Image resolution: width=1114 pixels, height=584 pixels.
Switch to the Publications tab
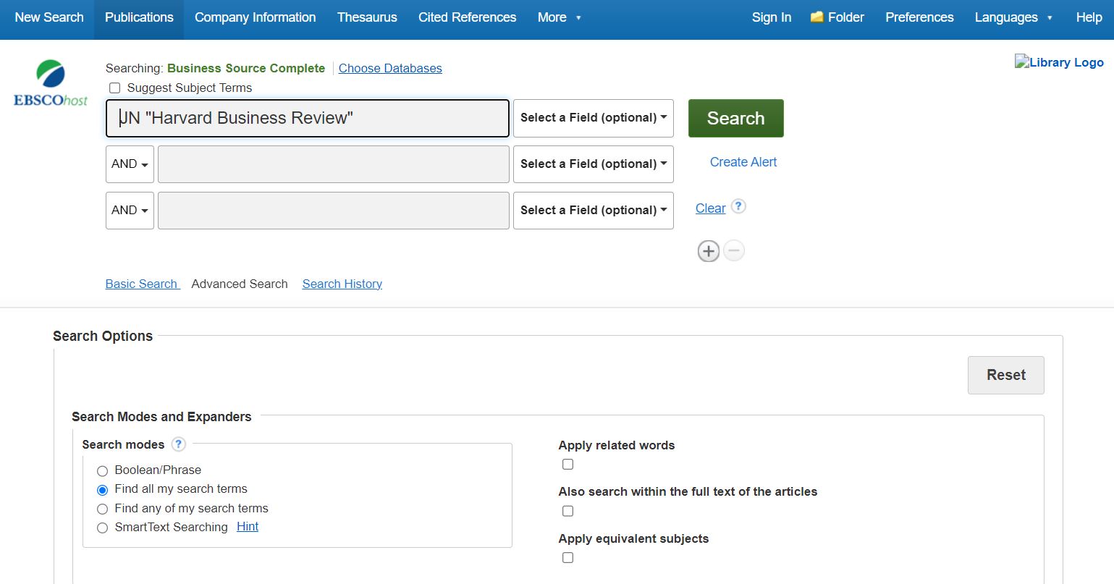point(138,17)
